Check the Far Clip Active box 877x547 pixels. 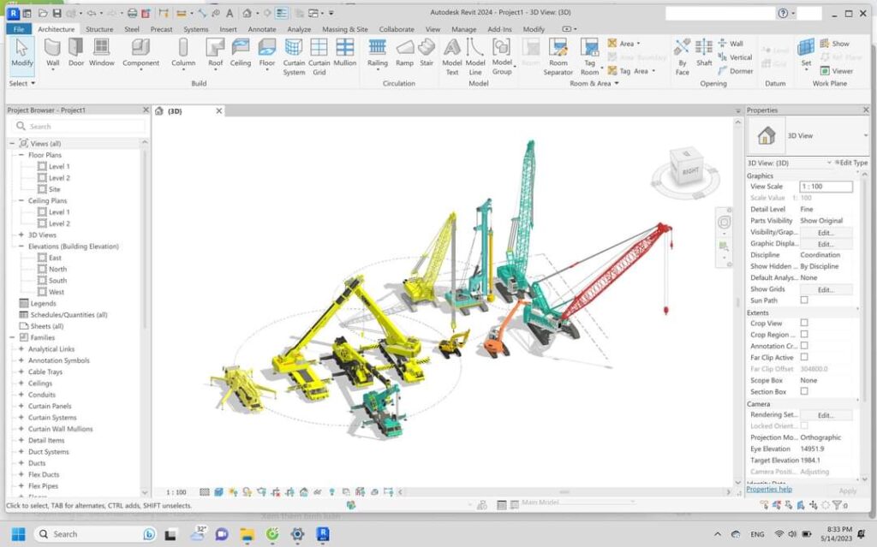pyautogui.click(x=804, y=357)
